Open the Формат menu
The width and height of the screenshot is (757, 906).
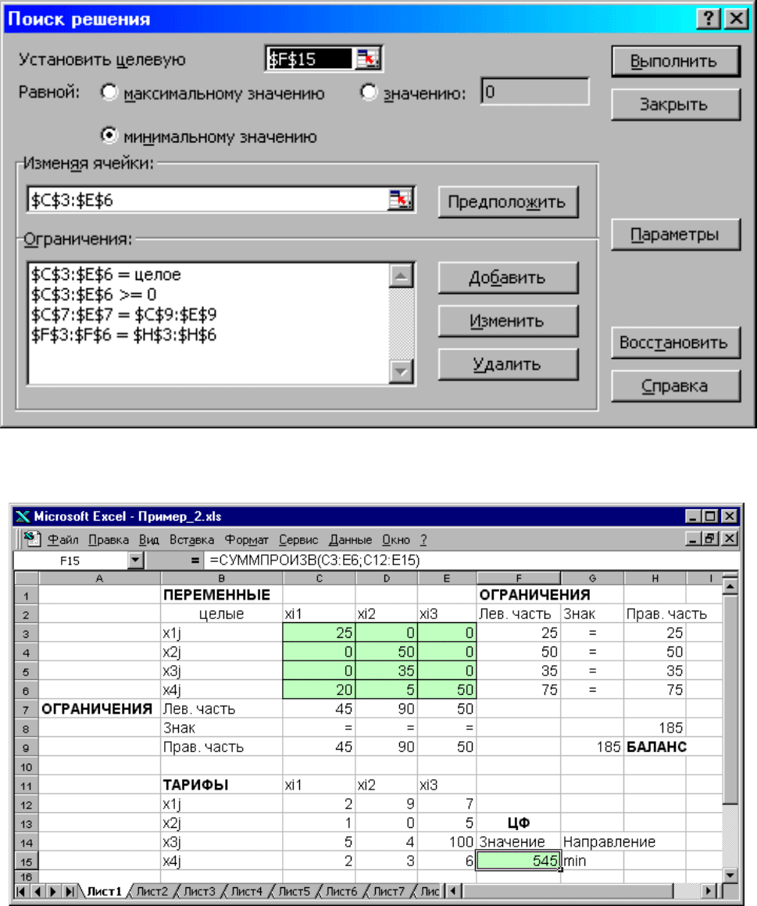(x=247, y=539)
